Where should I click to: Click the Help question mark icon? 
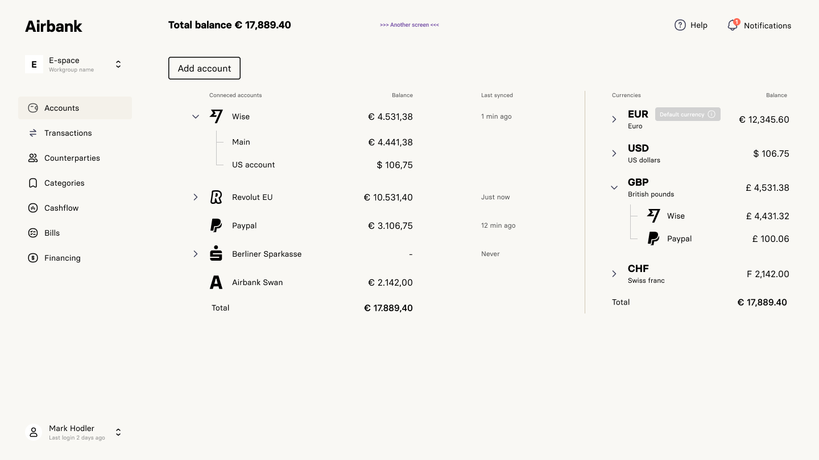pos(680,25)
